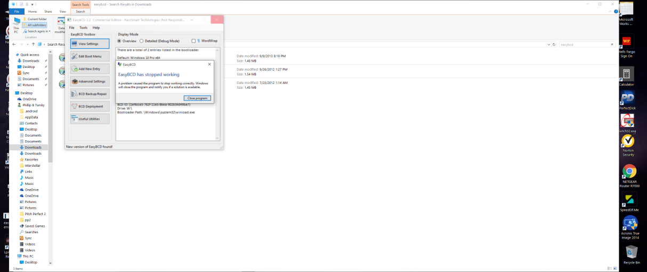Open Advanced Settings in EasyBCD toolbox
Viewport: 647px width, 272px height.
point(90,81)
